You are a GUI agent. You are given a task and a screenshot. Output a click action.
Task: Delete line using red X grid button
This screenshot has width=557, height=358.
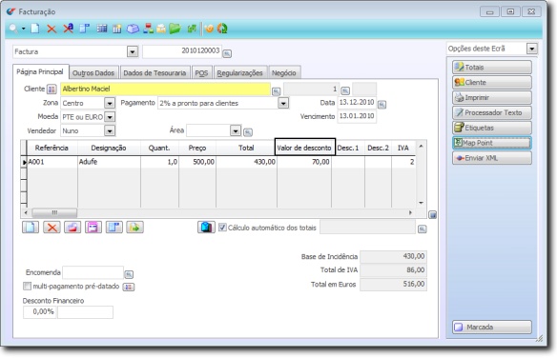pyautogui.click(x=52, y=227)
